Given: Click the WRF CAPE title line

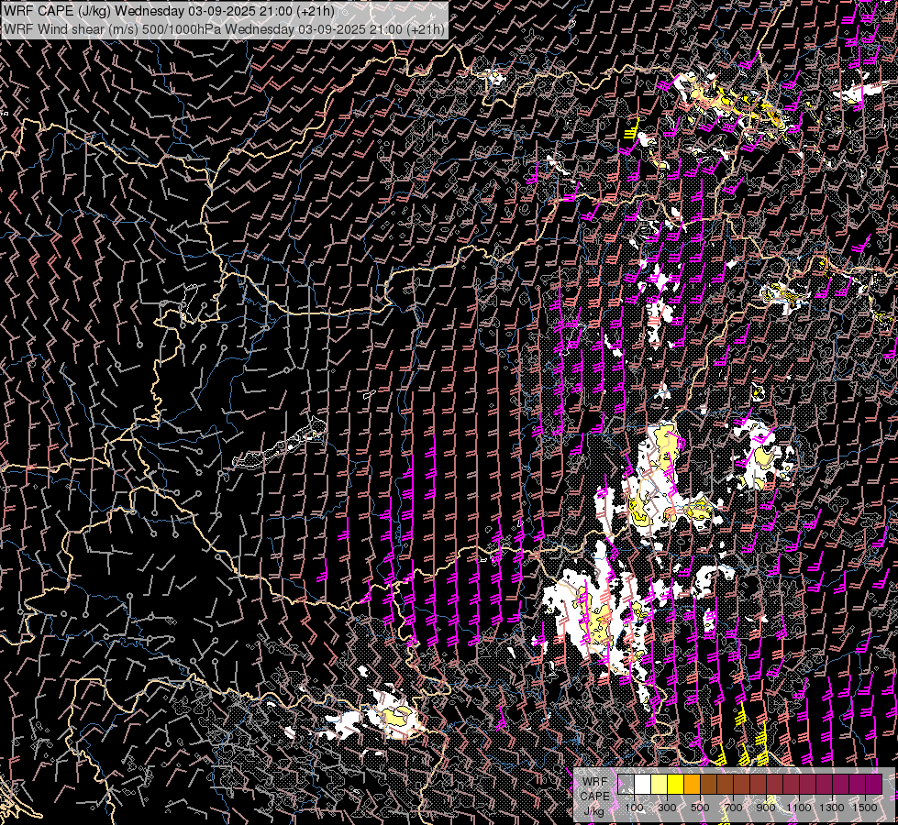Looking at the screenshot, I should click(169, 11).
